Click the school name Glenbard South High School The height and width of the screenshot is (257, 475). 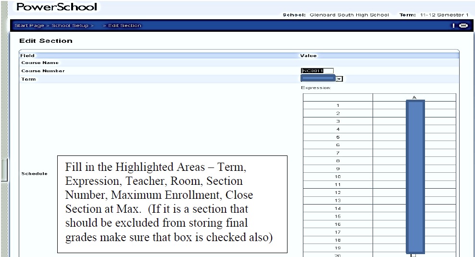(349, 15)
